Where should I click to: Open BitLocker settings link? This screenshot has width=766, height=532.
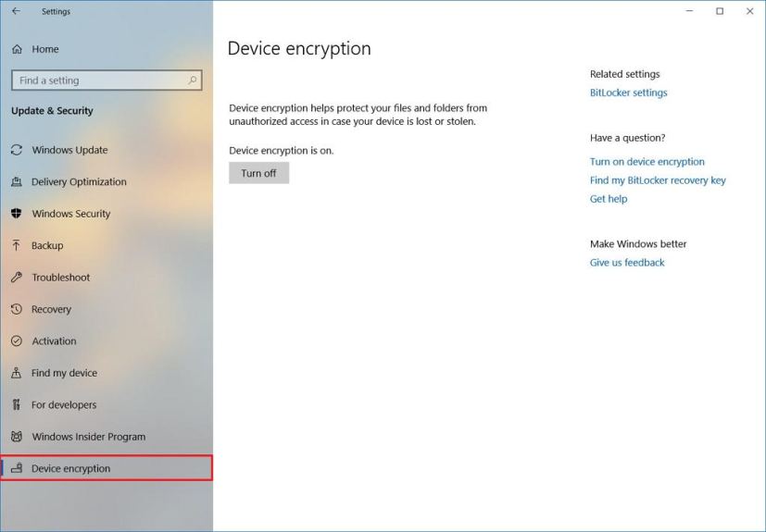click(x=628, y=93)
